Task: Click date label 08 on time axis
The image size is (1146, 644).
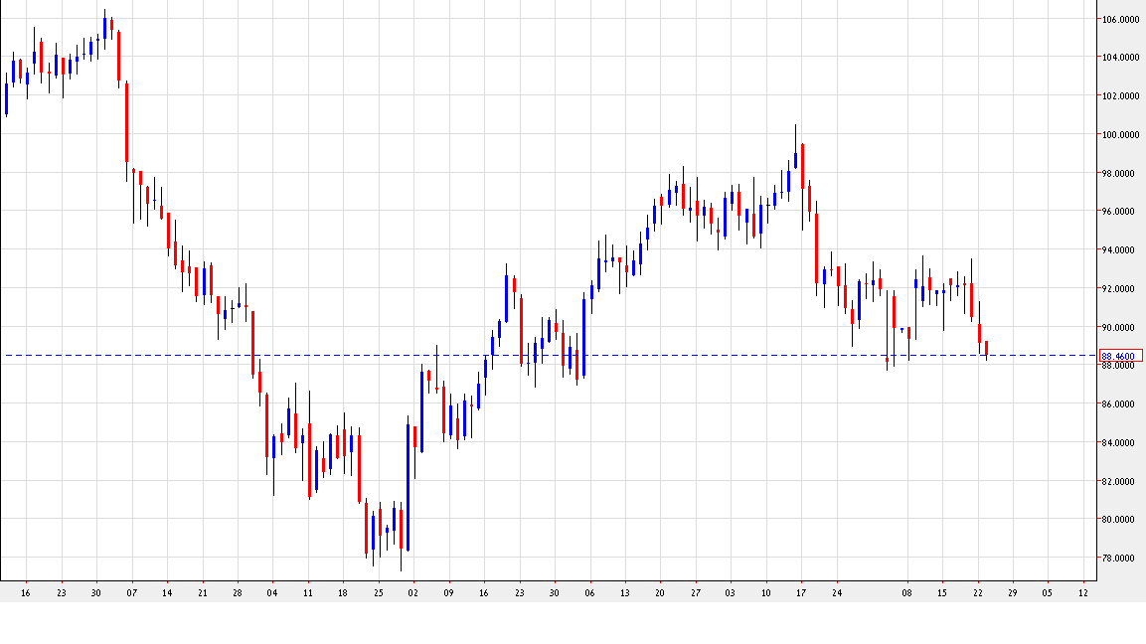Action: tap(907, 593)
